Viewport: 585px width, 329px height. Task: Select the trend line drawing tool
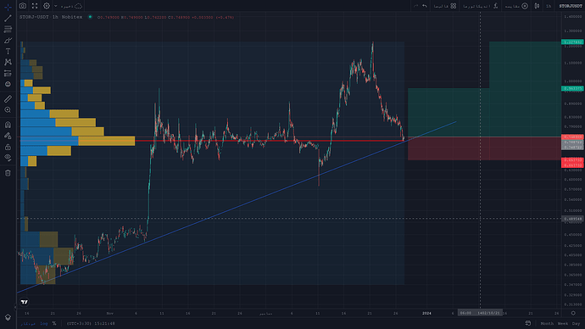coord(8,18)
